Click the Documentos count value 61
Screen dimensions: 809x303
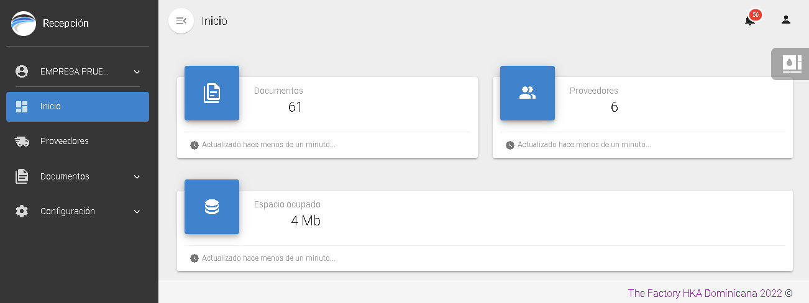click(x=295, y=107)
